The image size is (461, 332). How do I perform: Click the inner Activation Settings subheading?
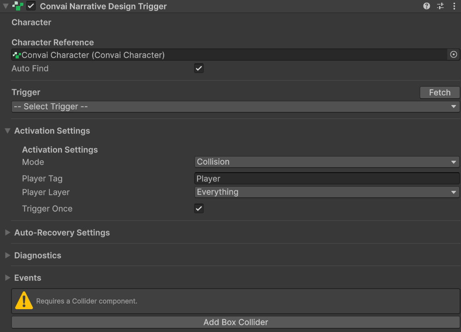click(x=60, y=150)
